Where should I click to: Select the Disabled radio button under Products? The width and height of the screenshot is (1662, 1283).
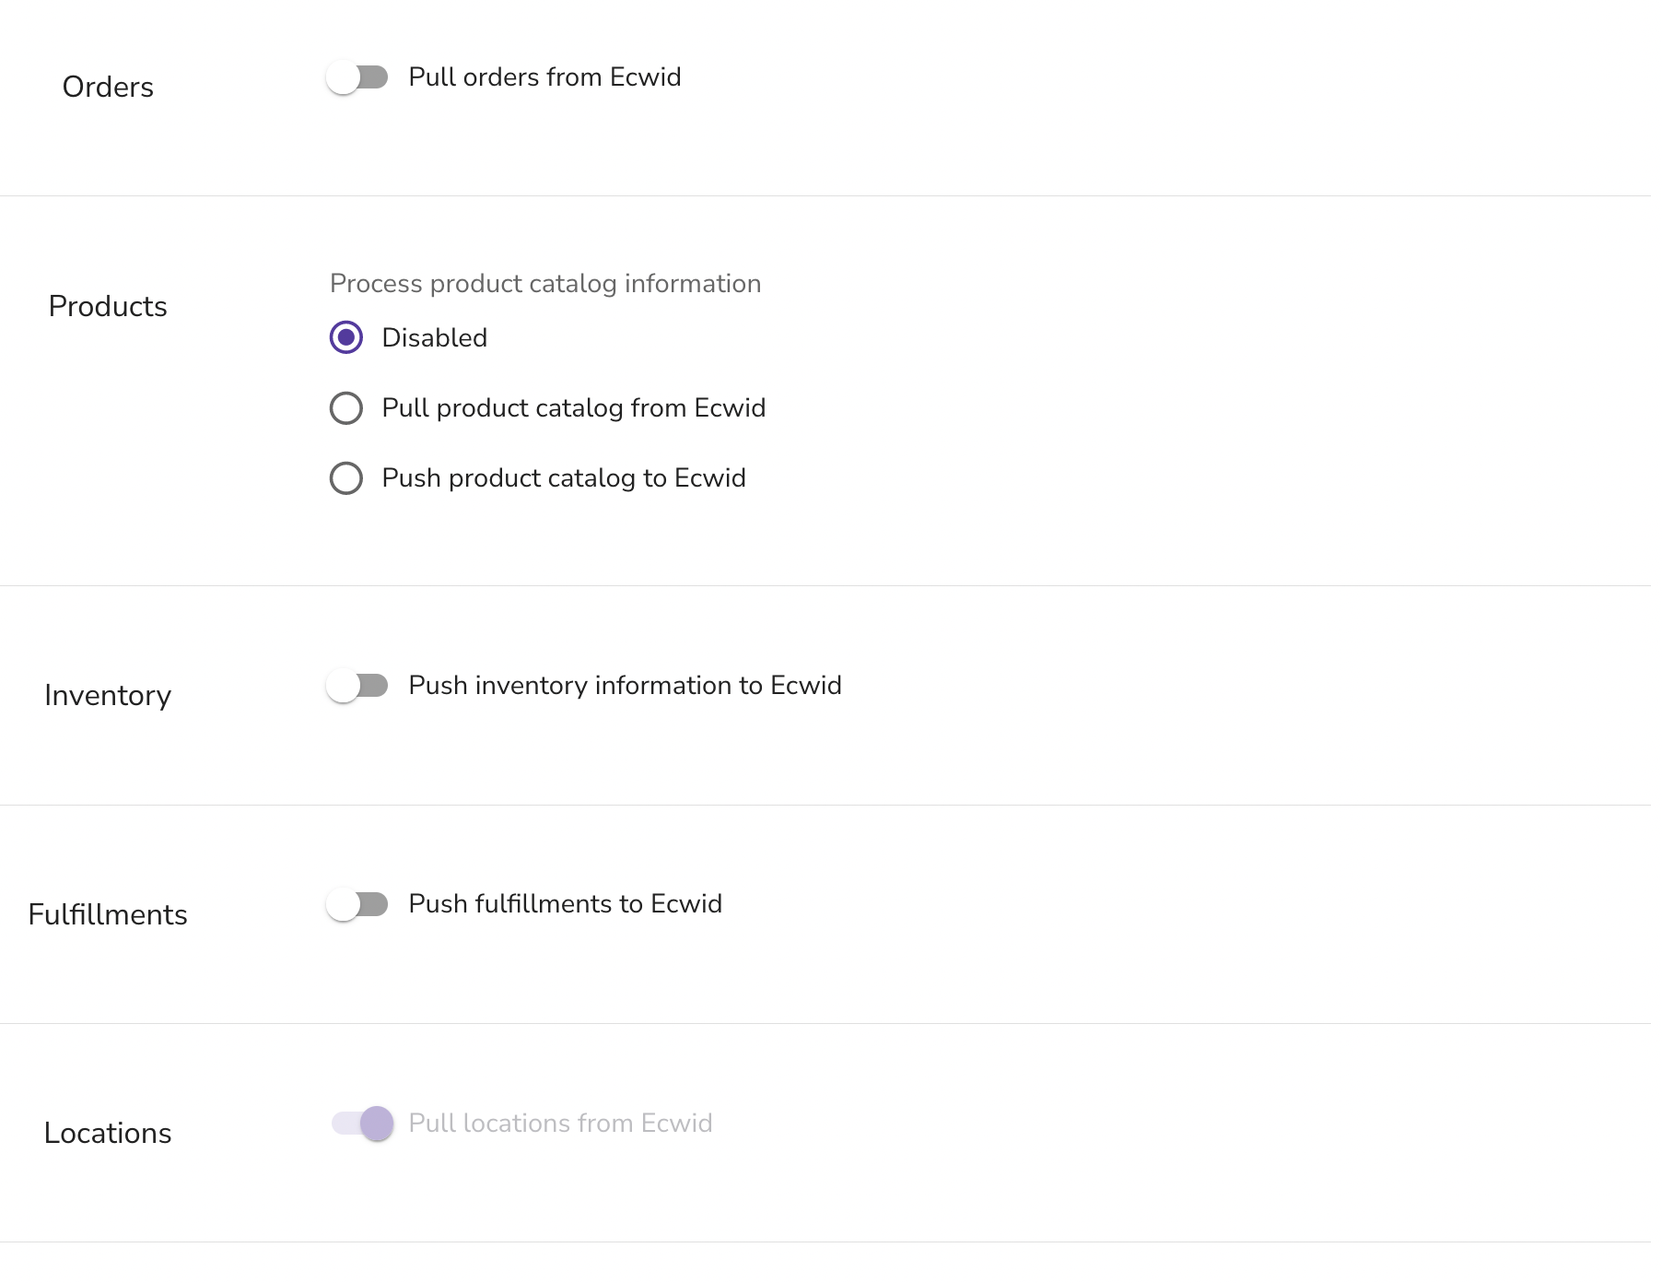tap(345, 337)
